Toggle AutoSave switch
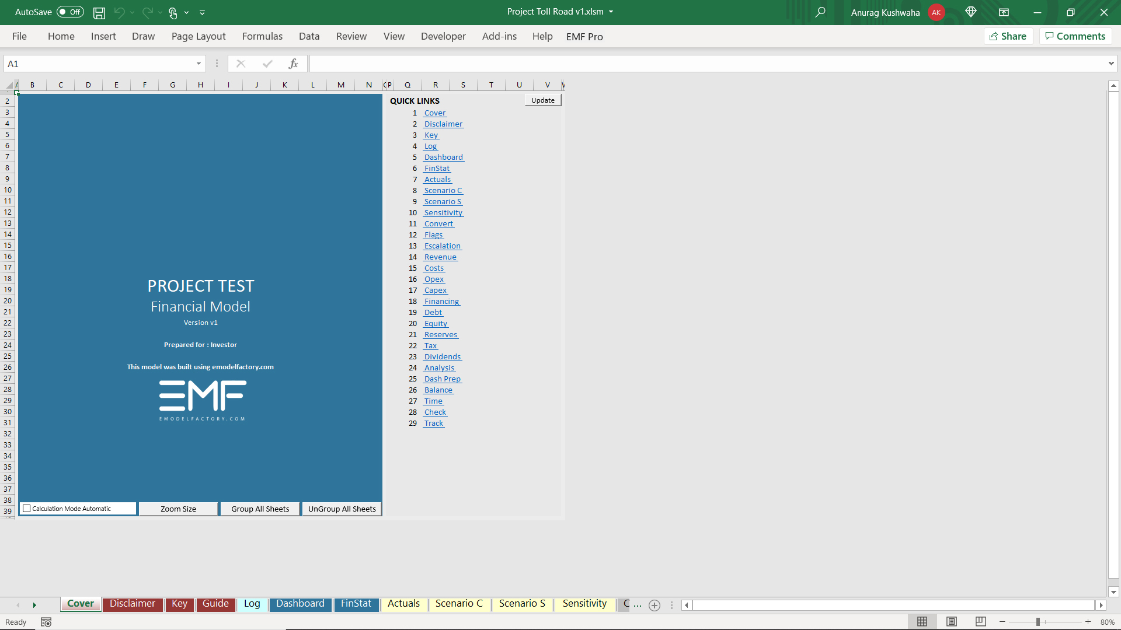 tap(70, 12)
